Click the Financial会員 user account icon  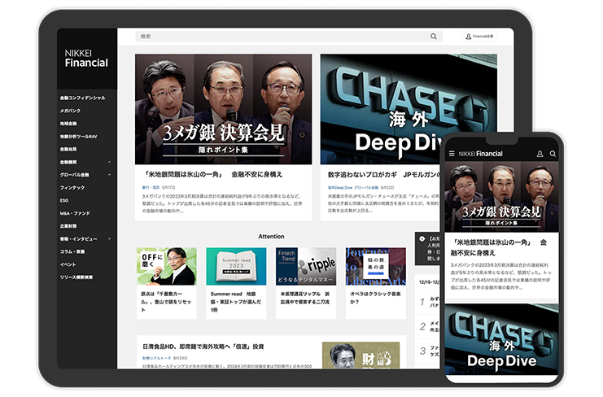470,37
